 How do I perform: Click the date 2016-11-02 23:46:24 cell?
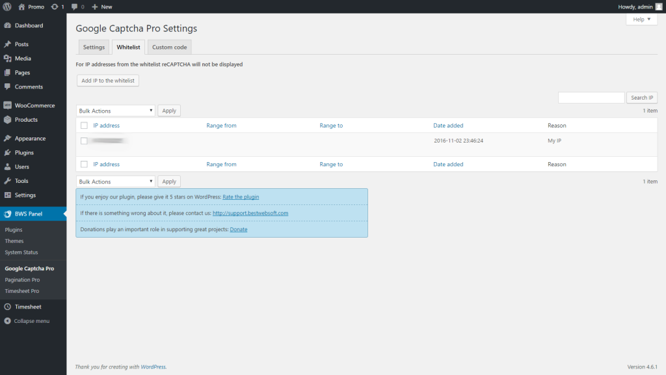click(459, 141)
